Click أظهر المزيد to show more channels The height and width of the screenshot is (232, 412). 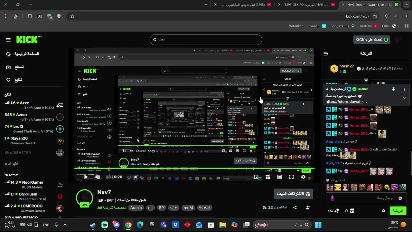coord(11,163)
